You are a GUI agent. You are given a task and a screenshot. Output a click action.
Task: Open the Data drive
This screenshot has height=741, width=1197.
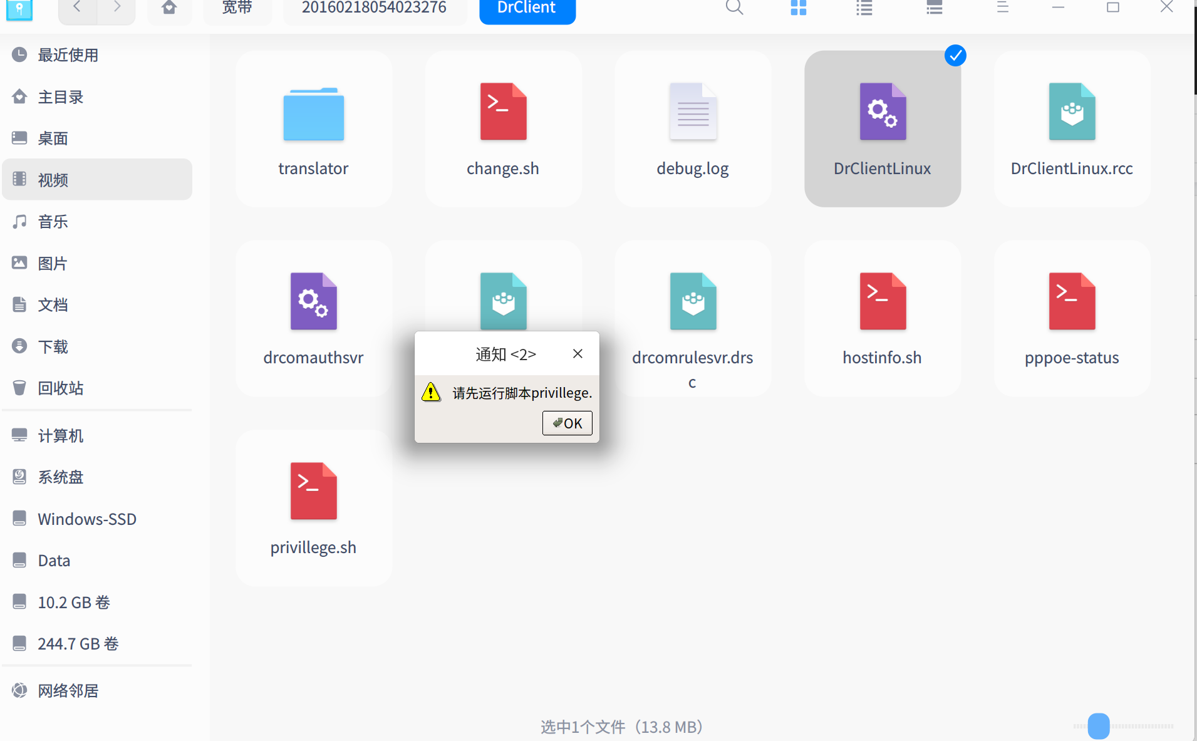pyautogui.click(x=97, y=561)
